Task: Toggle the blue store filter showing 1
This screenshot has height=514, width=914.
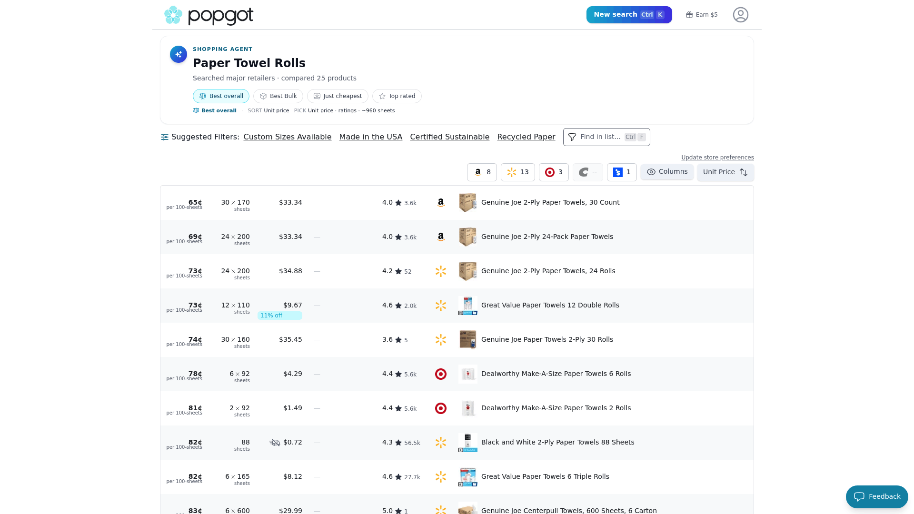Action: 622,172
